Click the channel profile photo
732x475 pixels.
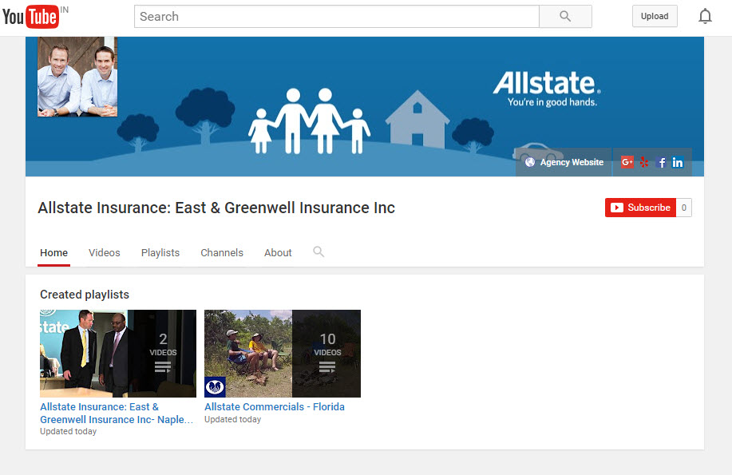pyautogui.click(x=77, y=77)
